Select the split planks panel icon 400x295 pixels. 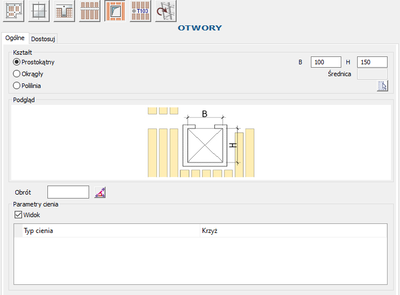point(90,11)
